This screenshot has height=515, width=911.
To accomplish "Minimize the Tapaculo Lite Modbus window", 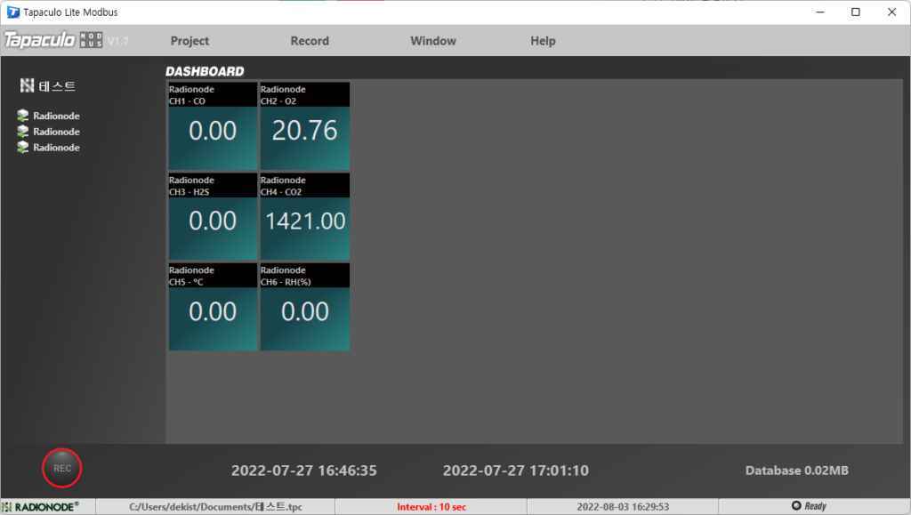I will [819, 12].
